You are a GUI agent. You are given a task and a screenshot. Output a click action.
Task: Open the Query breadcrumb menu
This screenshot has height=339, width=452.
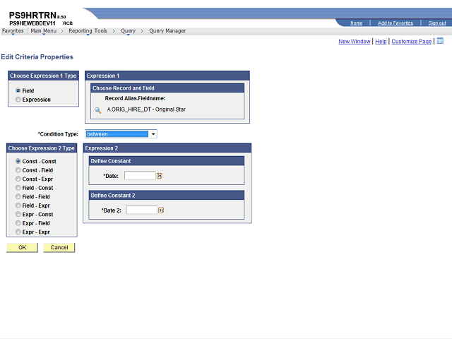128,31
